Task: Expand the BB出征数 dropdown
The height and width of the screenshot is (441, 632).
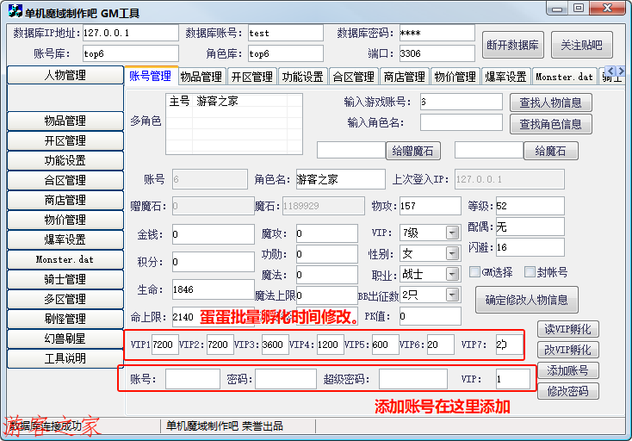Action: coord(451,295)
